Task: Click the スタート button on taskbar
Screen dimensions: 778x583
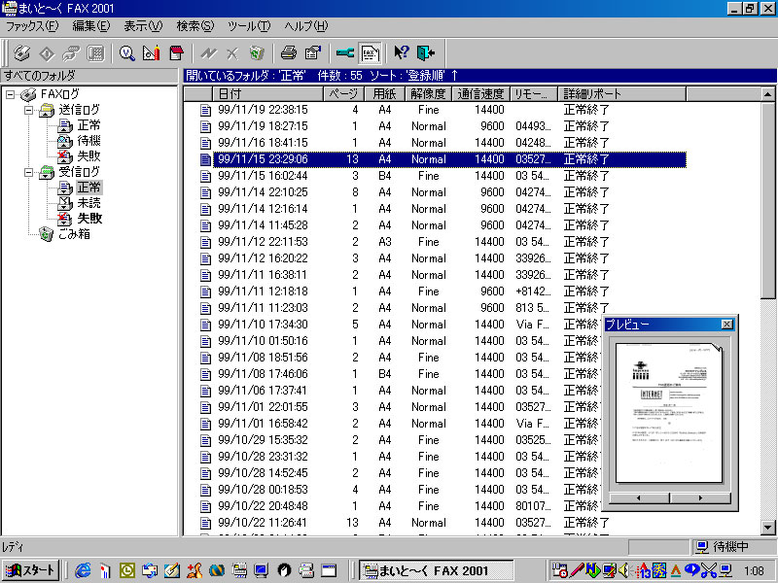Action: [30, 570]
